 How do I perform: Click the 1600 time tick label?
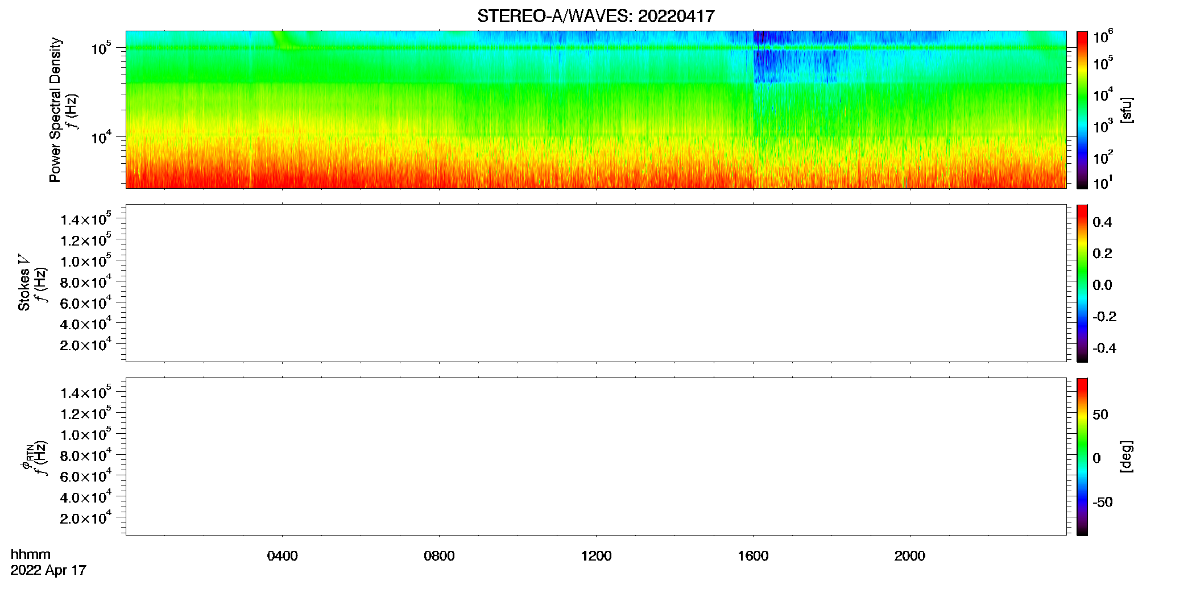click(x=753, y=556)
